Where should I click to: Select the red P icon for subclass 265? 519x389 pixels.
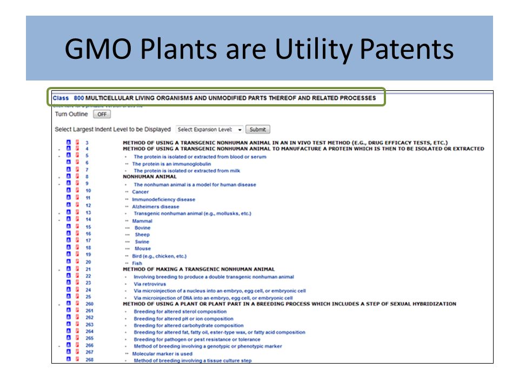(77, 338)
